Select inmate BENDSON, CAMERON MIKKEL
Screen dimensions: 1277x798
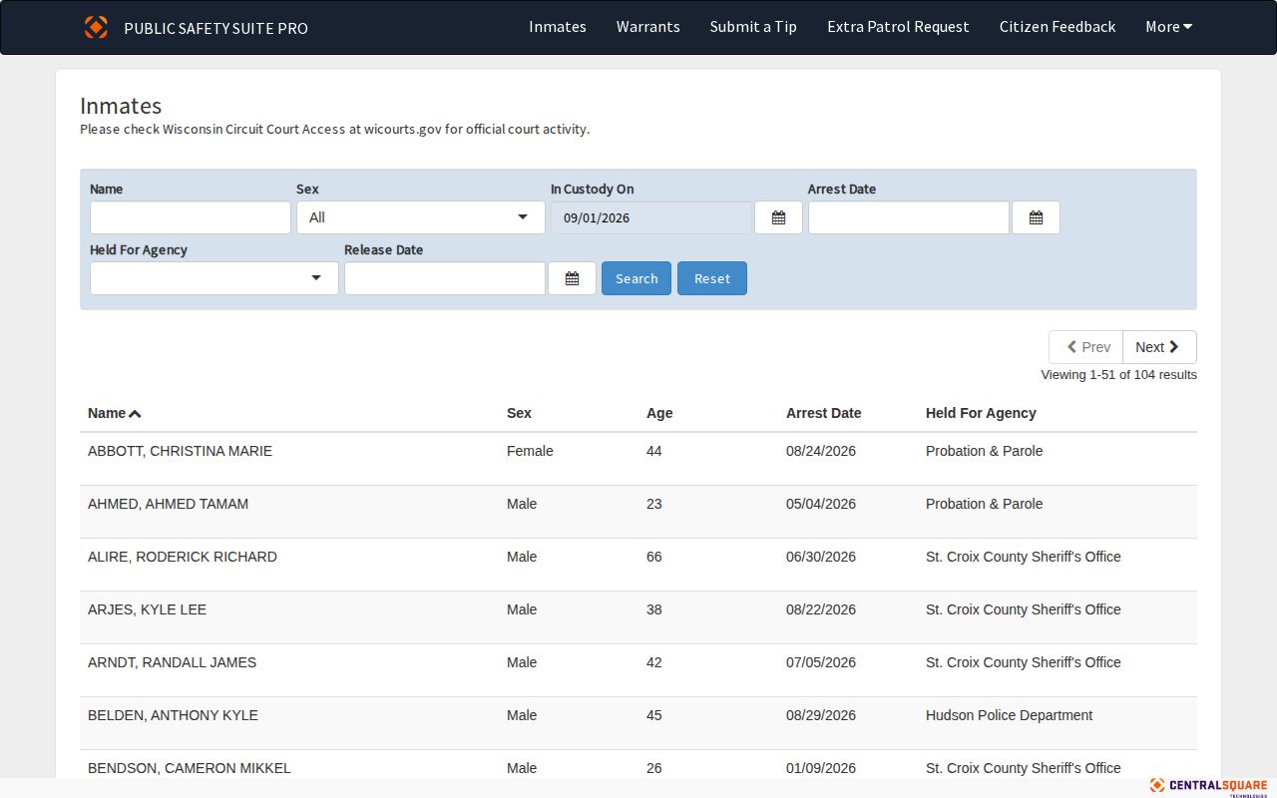coord(190,768)
